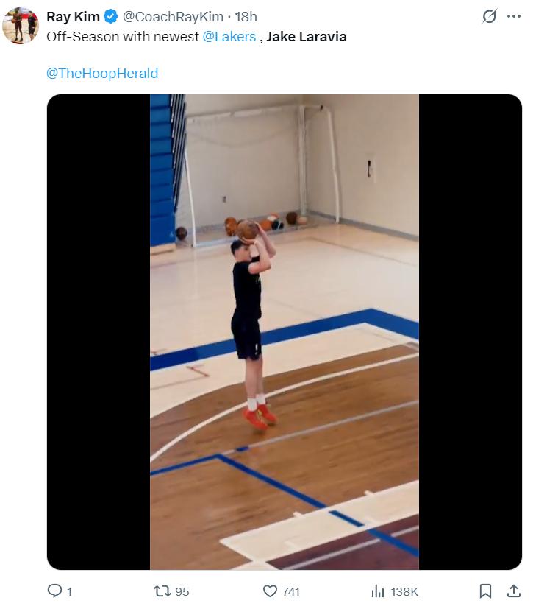Open Grok explain icon near top right
The width and height of the screenshot is (533, 609).
click(x=489, y=16)
